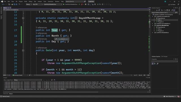This screenshot has height=102, width=181.
Task: Click Solution Explorer Show All Files icon
Action: [x=169, y=10]
